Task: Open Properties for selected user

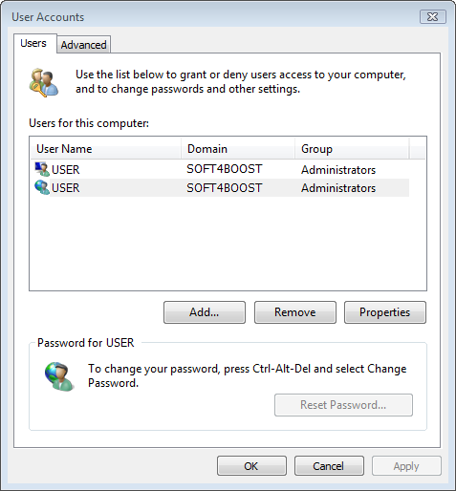Action: point(385,312)
